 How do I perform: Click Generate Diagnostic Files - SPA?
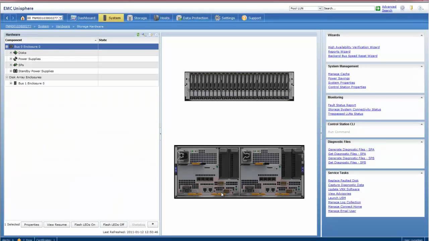click(x=351, y=150)
